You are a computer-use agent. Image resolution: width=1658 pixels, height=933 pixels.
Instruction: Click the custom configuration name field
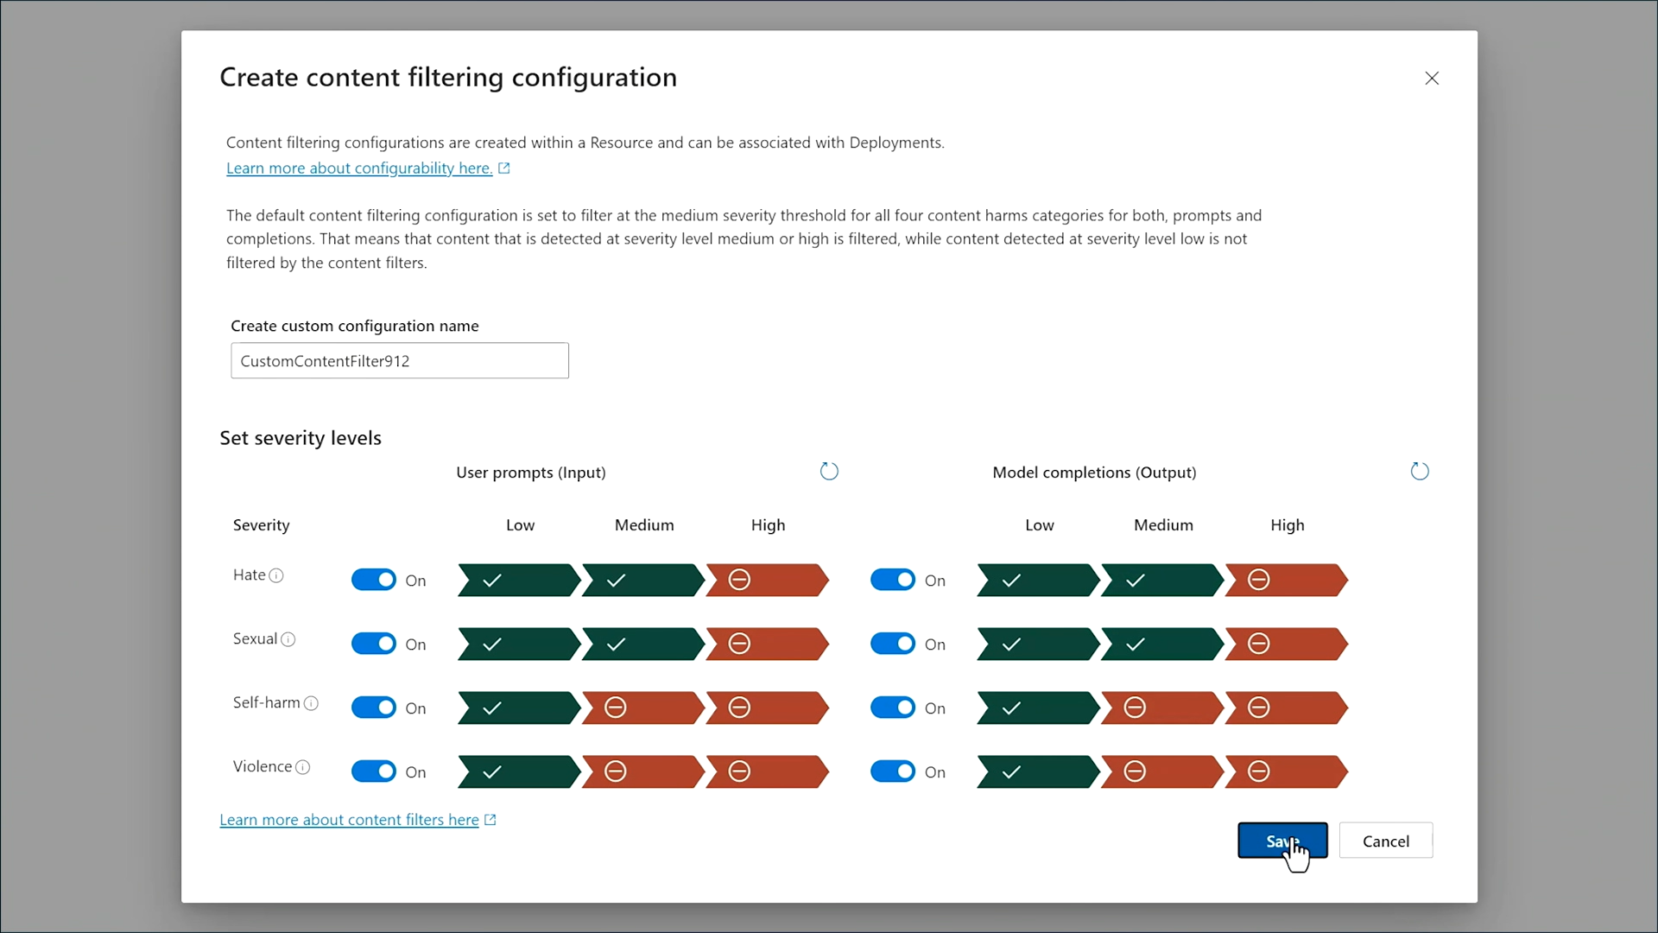(x=399, y=361)
